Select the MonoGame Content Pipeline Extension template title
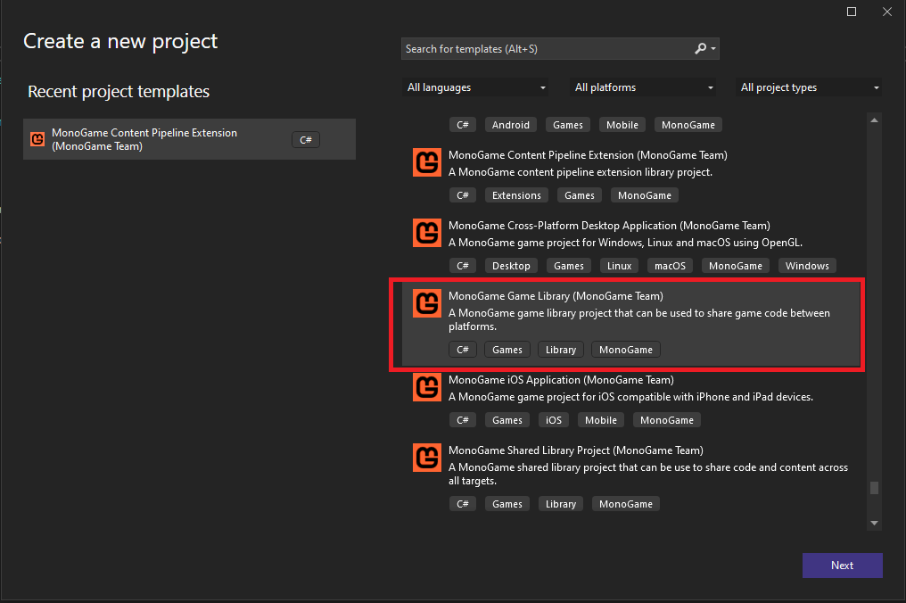This screenshot has width=906, height=603. coord(588,155)
